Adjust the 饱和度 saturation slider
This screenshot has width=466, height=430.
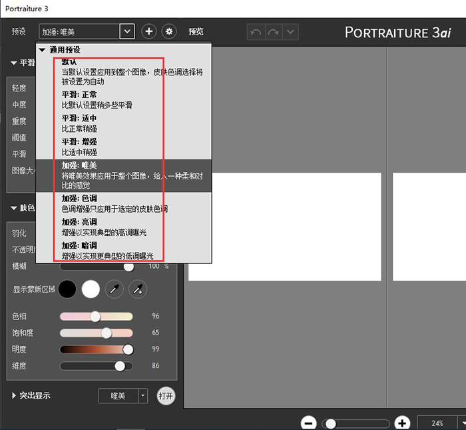96,333
